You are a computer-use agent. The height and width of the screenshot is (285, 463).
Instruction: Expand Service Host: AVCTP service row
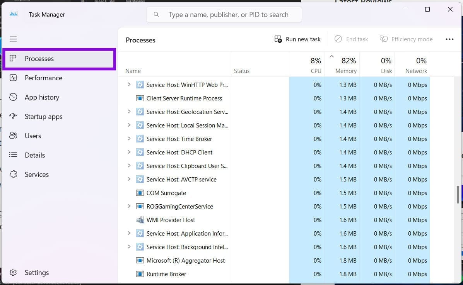pyautogui.click(x=129, y=179)
